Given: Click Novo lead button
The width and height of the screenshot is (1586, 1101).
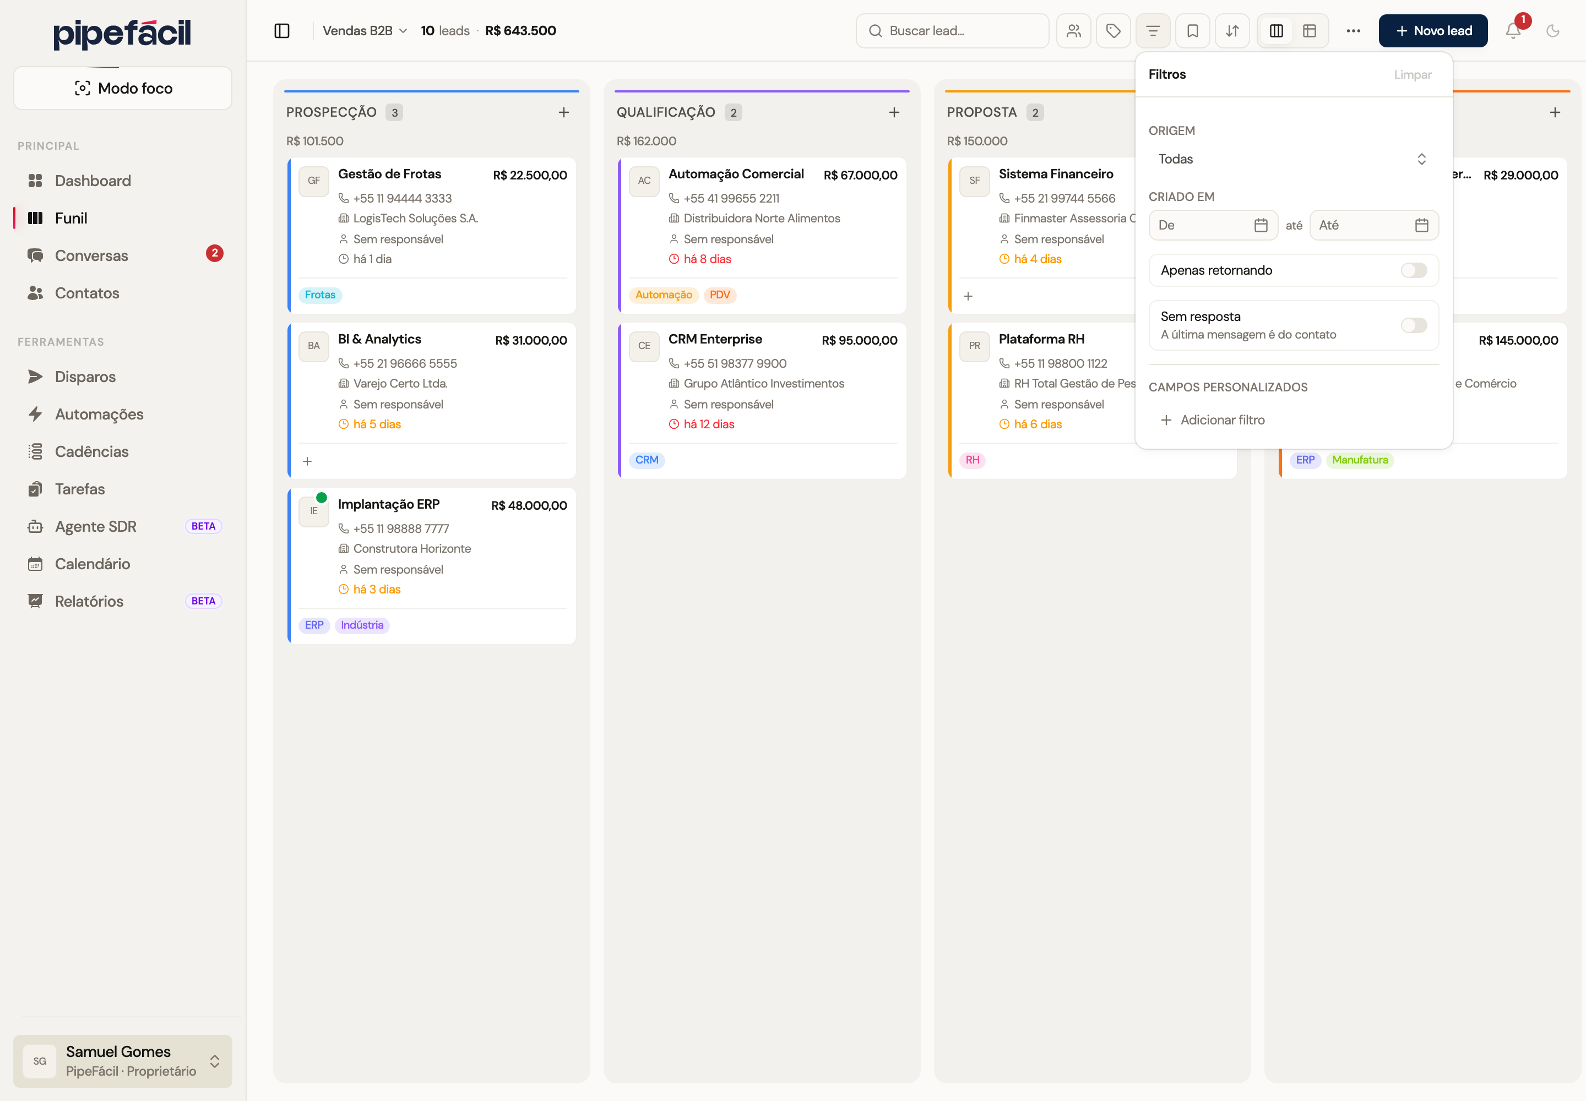Looking at the screenshot, I should 1433,30.
